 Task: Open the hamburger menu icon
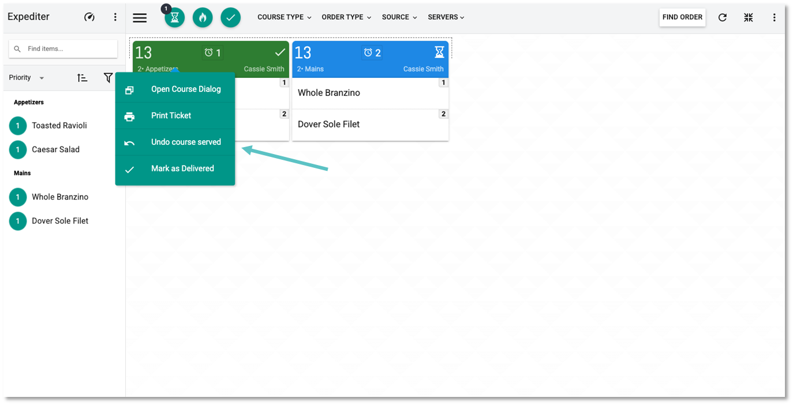[140, 18]
